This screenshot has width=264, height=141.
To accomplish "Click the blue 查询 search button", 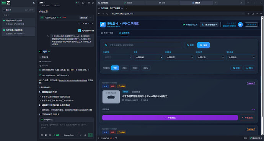I will (204, 45).
